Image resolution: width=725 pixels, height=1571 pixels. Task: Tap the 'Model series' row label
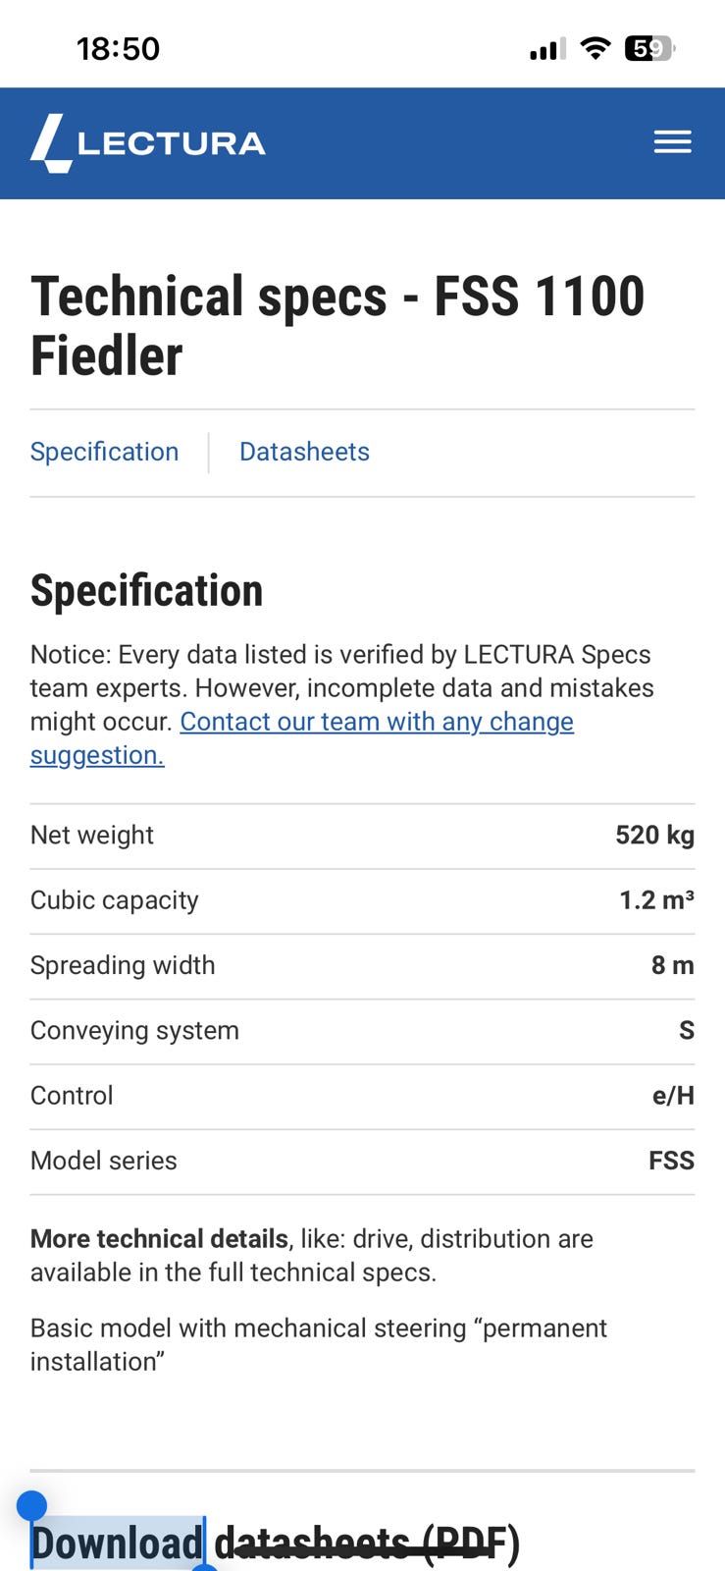coord(104,1161)
